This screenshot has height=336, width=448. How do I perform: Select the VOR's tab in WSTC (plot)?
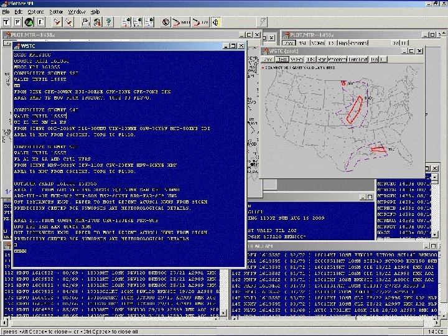[297, 59]
